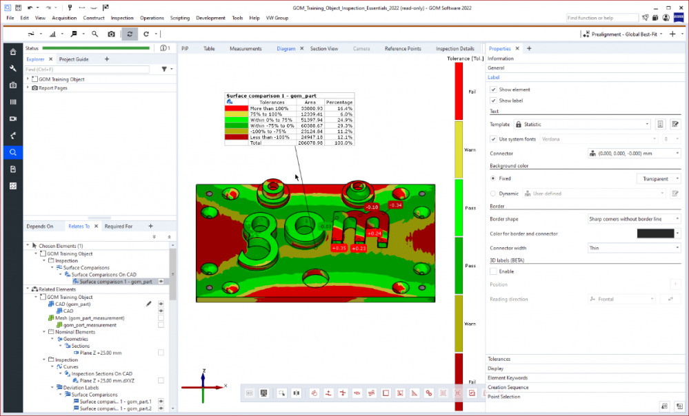Switch to the Project Guide tab
Image resolution: width=689 pixels, height=416 pixels.
(x=74, y=59)
